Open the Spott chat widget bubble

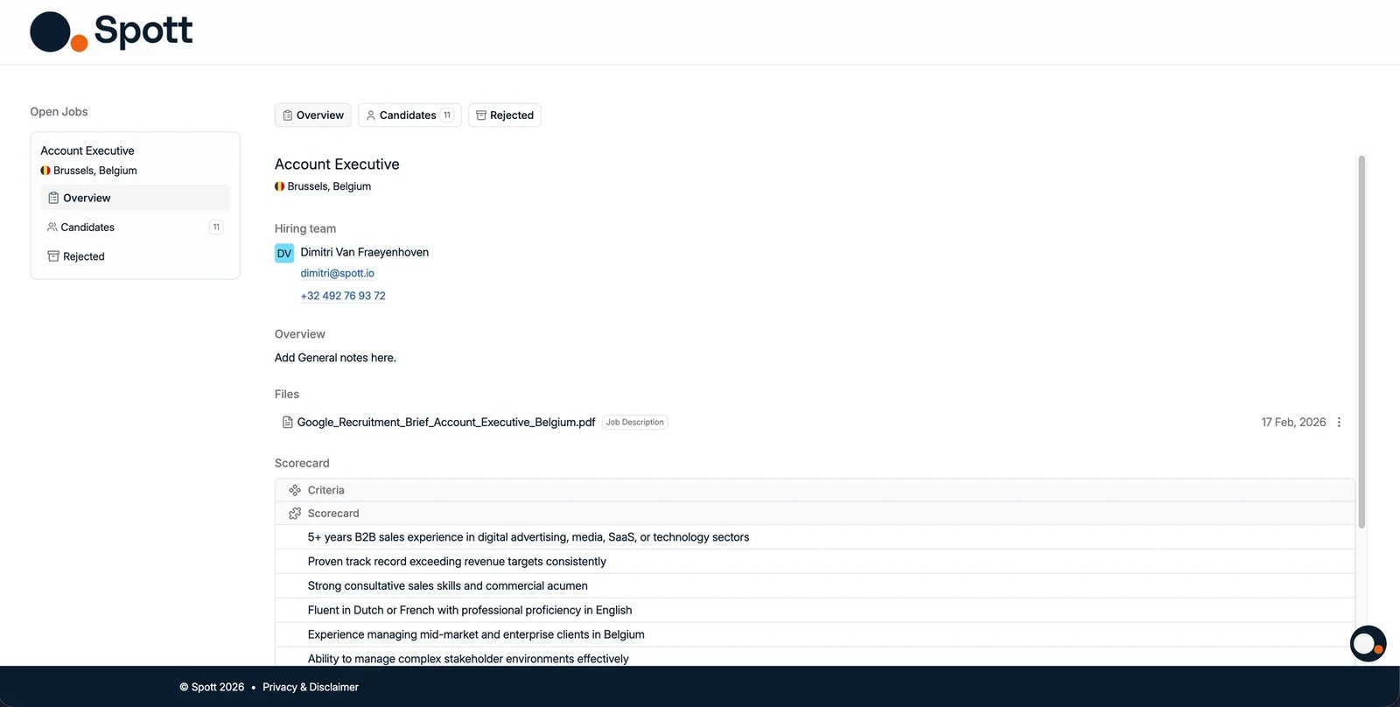click(x=1368, y=645)
